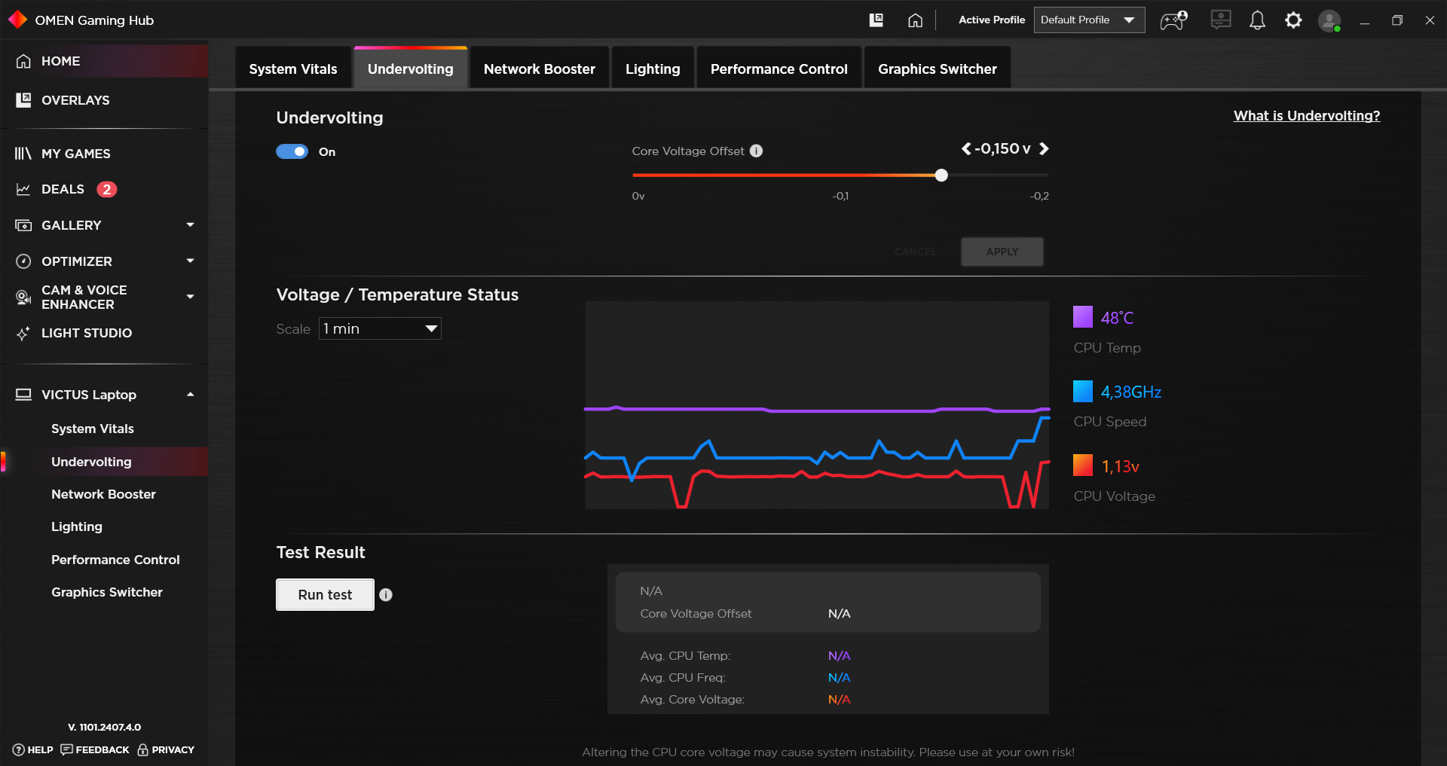Click the VICTUS Laptop device icon

pyautogui.click(x=23, y=395)
